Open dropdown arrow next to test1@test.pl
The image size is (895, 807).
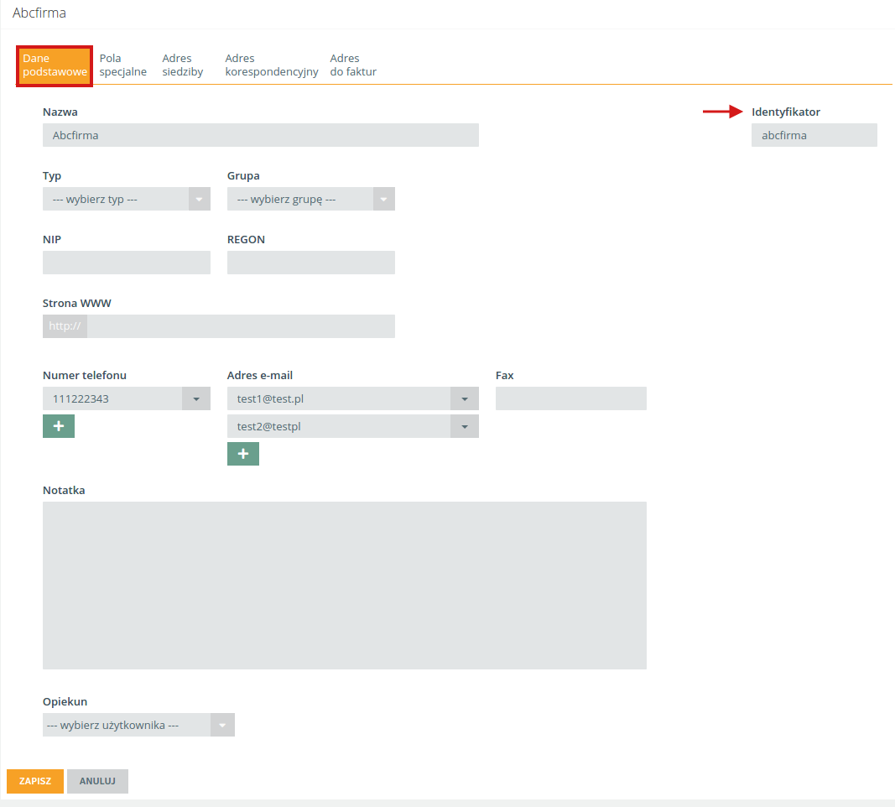[x=465, y=398]
